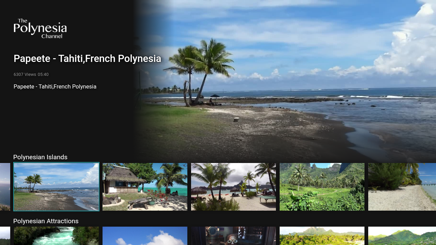Viewport: 436px width, 245px height.
Task: Choose the blue sky and cloud thumbnail
Action: click(x=145, y=236)
